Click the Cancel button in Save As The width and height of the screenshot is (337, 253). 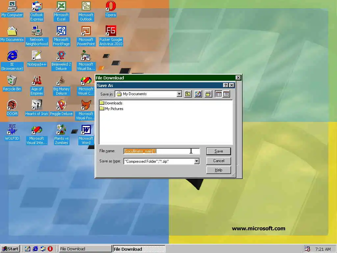[x=219, y=161]
